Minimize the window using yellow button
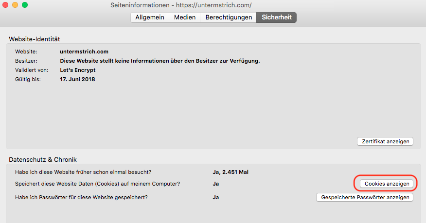426x223 pixels. coord(15,5)
